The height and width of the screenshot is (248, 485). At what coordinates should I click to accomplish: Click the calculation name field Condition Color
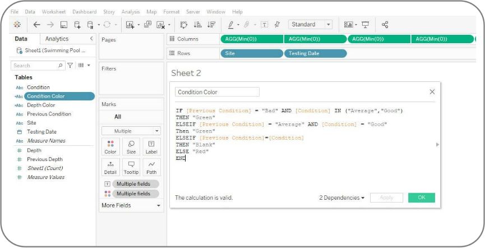coord(217,92)
